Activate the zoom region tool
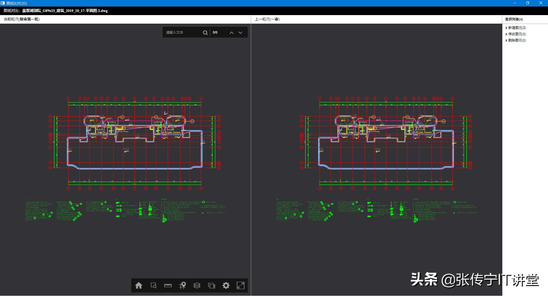The height and width of the screenshot is (296, 548). coord(154,285)
